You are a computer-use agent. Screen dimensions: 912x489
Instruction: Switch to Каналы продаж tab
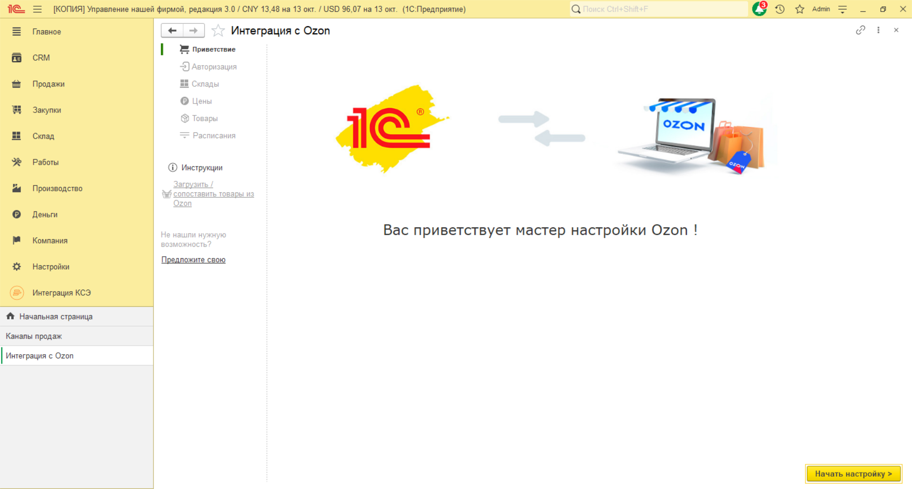click(76, 336)
